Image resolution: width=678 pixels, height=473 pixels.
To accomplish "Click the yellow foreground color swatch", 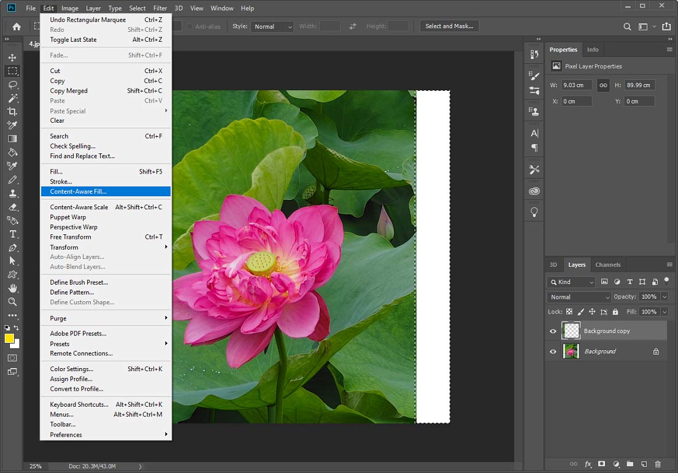I will pyautogui.click(x=10, y=339).
